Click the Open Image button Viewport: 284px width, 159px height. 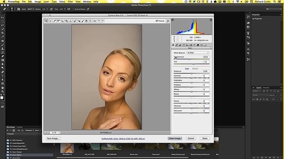(x=175, y=138)
